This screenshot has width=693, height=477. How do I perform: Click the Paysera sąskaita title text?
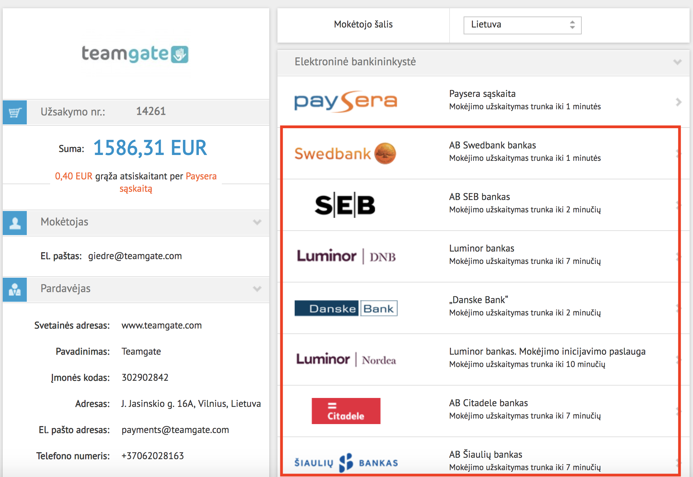(x=482, y=94)
